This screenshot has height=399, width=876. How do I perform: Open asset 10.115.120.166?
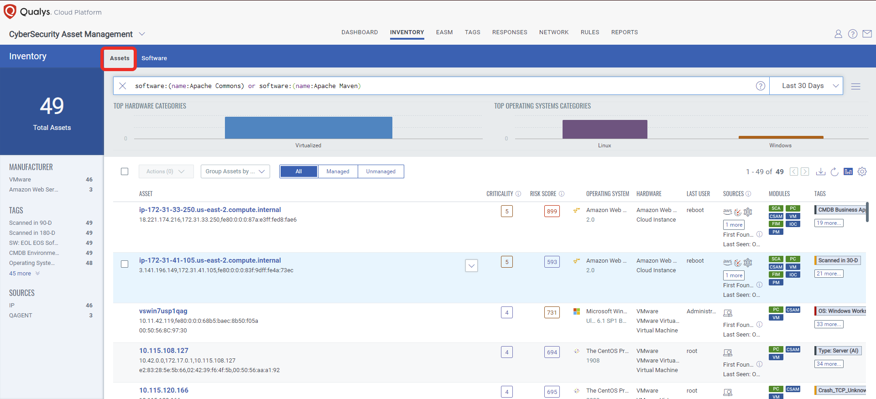pos(164,390)
